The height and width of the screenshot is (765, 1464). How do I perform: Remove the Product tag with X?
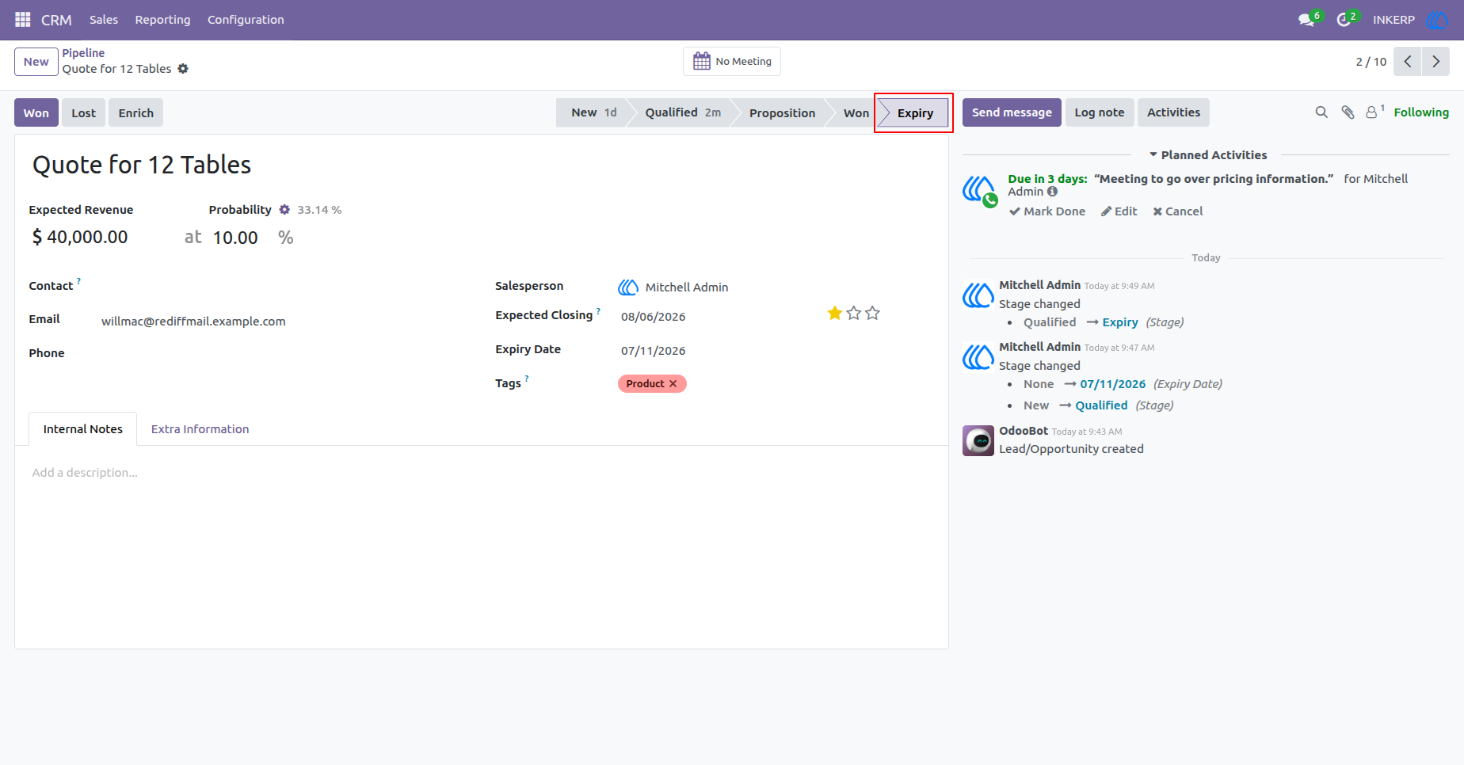coord(673,384)
